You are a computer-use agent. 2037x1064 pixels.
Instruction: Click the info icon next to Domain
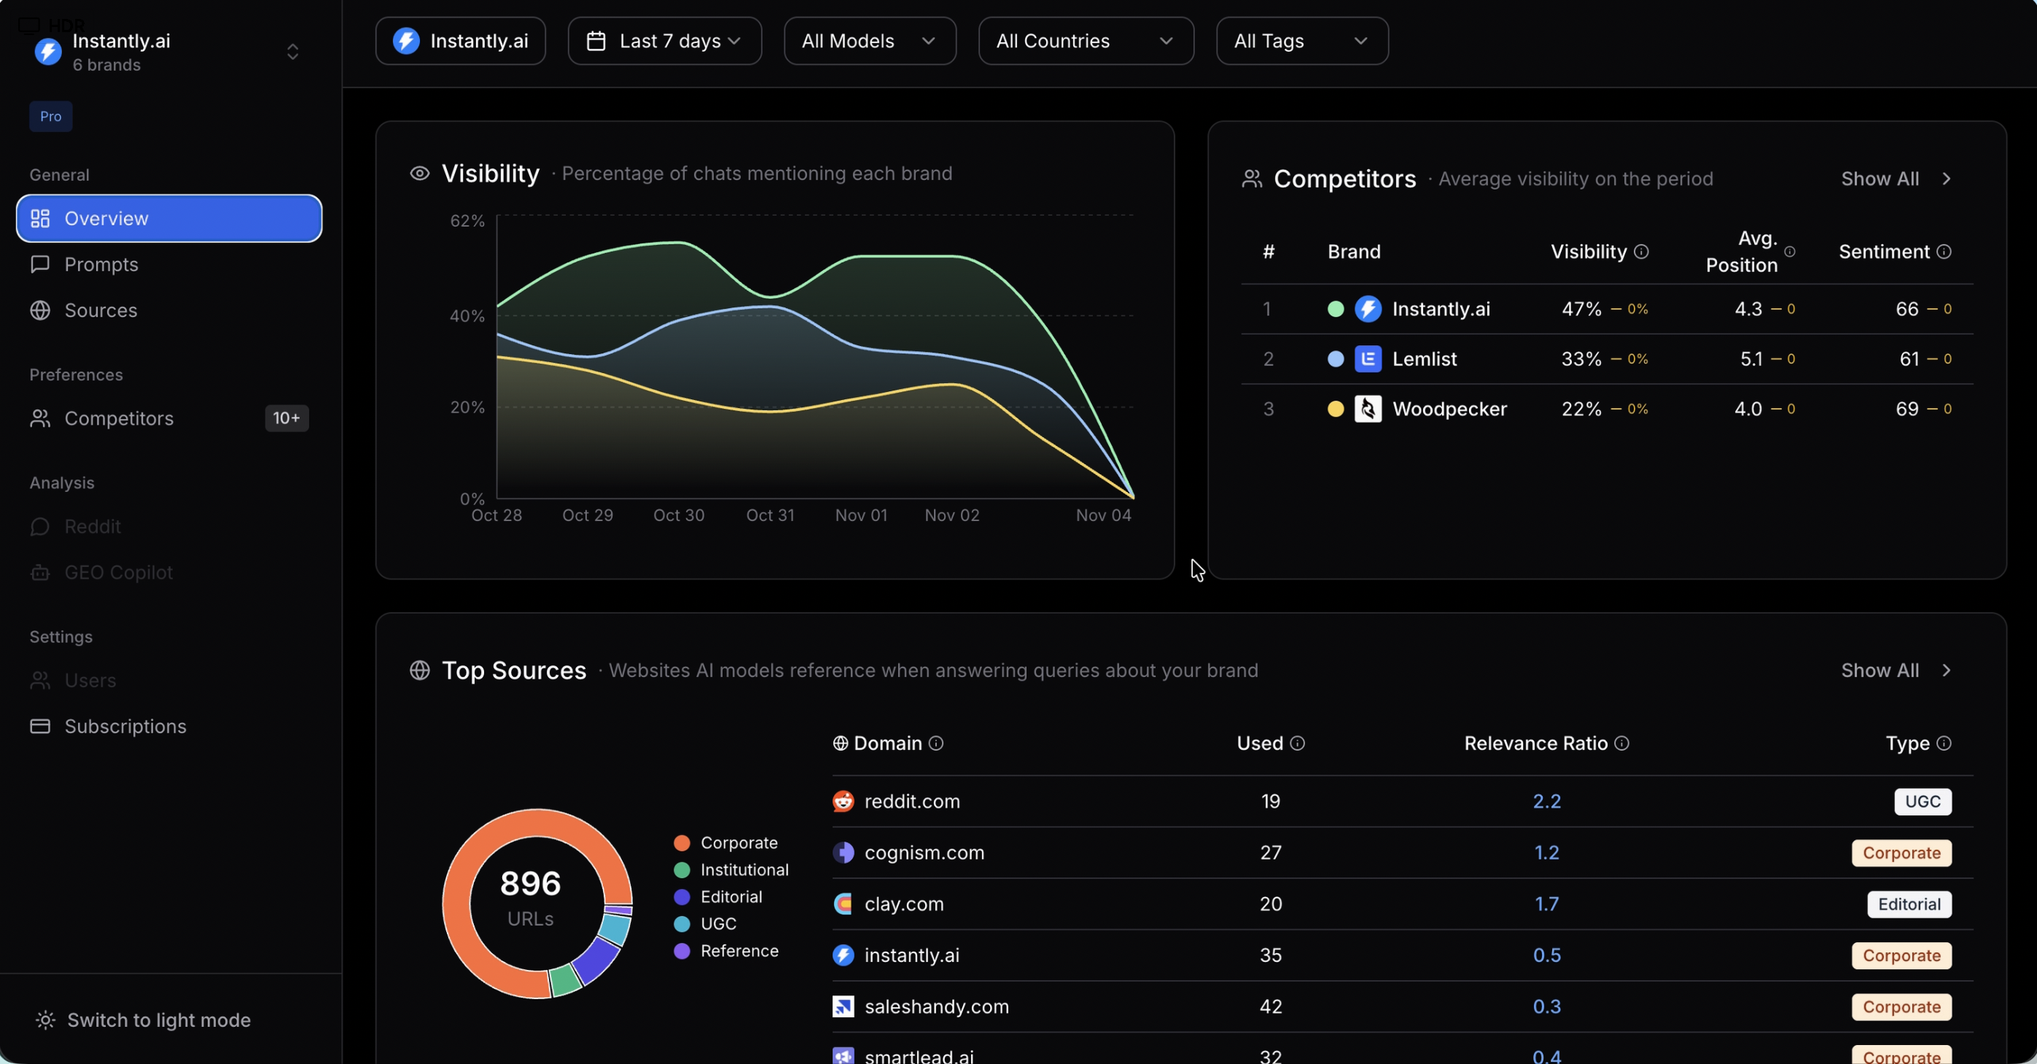tap(936, 743)
